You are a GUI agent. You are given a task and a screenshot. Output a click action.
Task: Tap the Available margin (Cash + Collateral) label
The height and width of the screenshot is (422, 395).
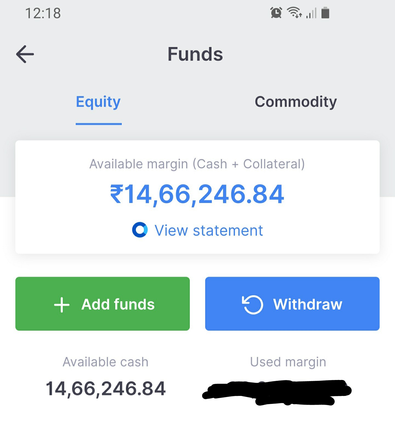pyautogui.click(x=197, y=164)
